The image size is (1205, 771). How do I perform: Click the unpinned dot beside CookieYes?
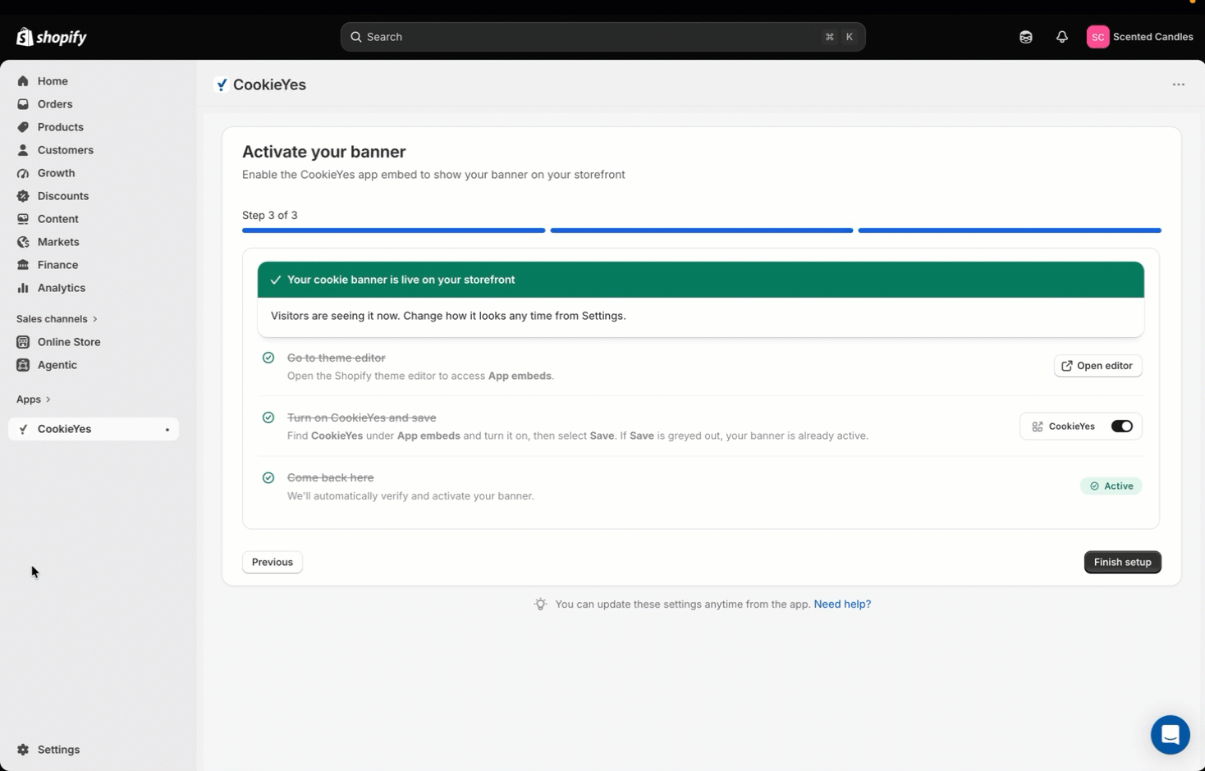point(167,430)
